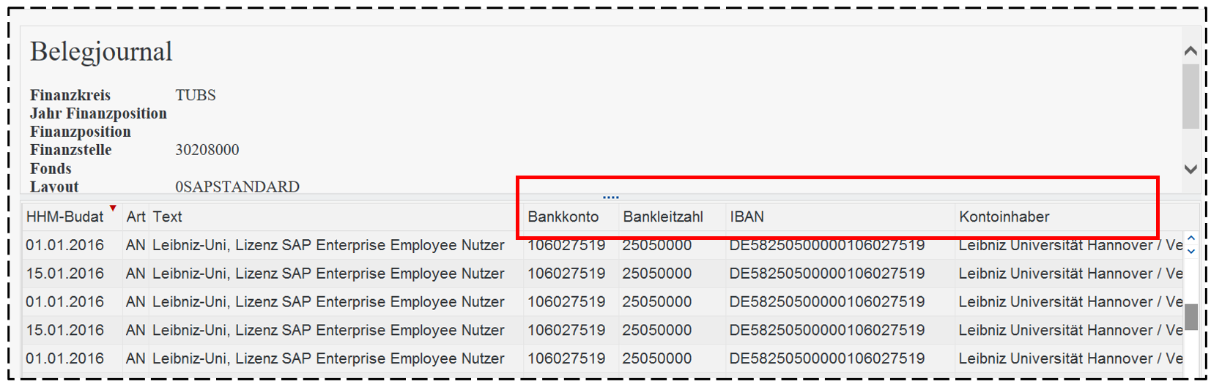Select the IBAN column header

pyautogui.click(x=747, y=217)
